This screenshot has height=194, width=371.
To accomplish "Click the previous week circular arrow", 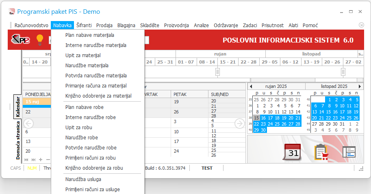I will (x=28, y=123).
